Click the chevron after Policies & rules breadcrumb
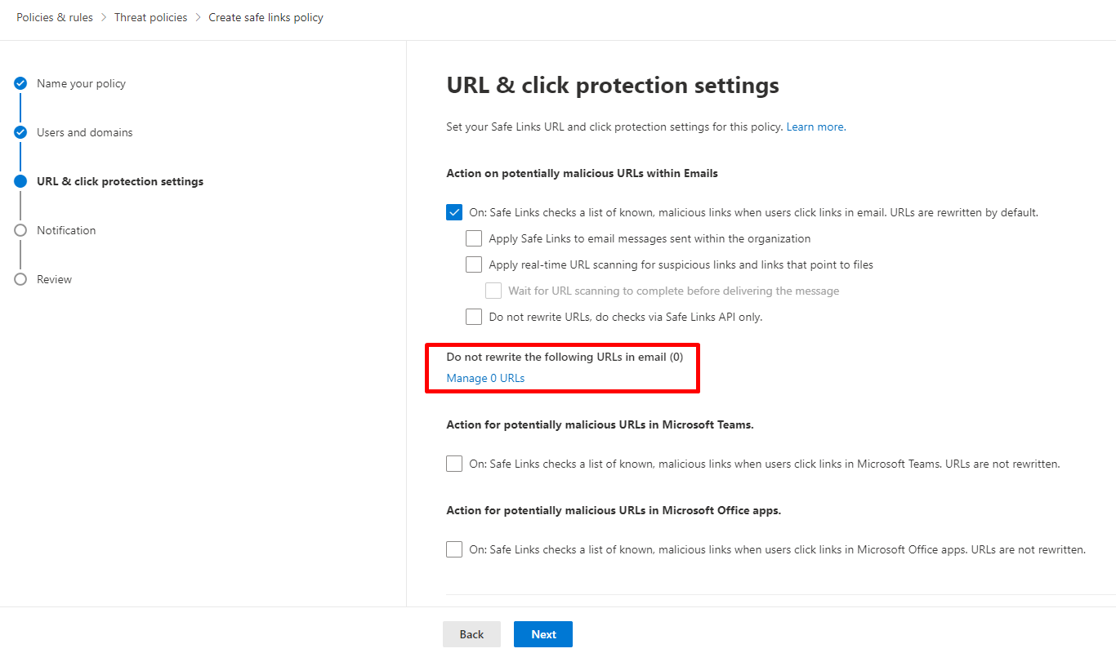This screenshot has height=653, width=1116. (x=104, y=17)
